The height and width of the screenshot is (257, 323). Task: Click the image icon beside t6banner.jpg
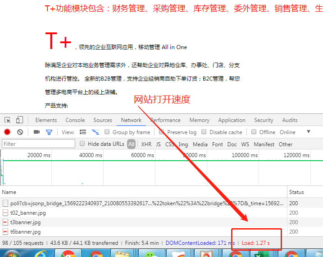pos(5,232)
